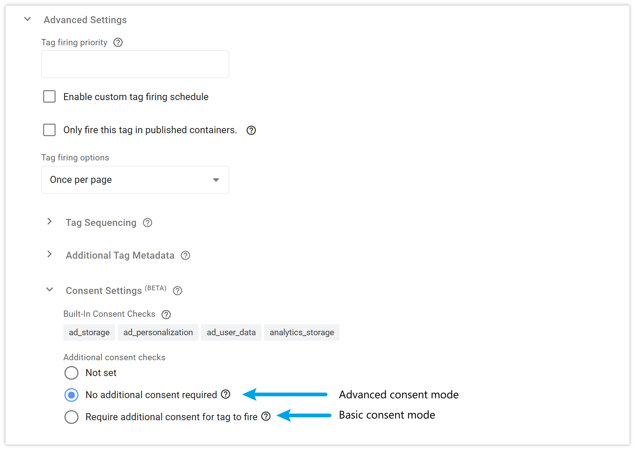
Task: Expand the Tag Sequencing section
Action: [49, 222]
